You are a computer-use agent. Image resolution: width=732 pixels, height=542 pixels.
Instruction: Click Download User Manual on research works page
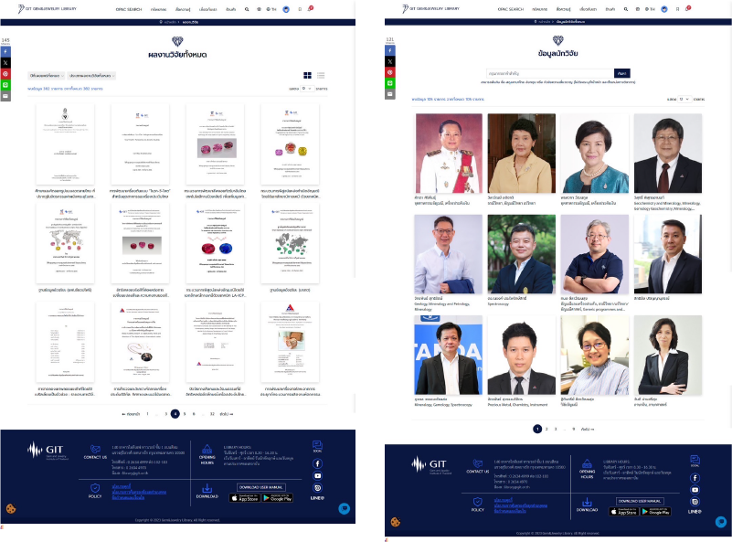point(261,487)
